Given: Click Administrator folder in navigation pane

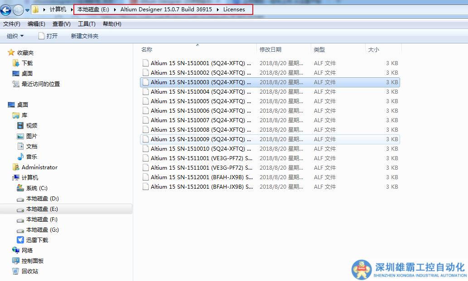Looking at the screenshot, I should tap(39, 167).
